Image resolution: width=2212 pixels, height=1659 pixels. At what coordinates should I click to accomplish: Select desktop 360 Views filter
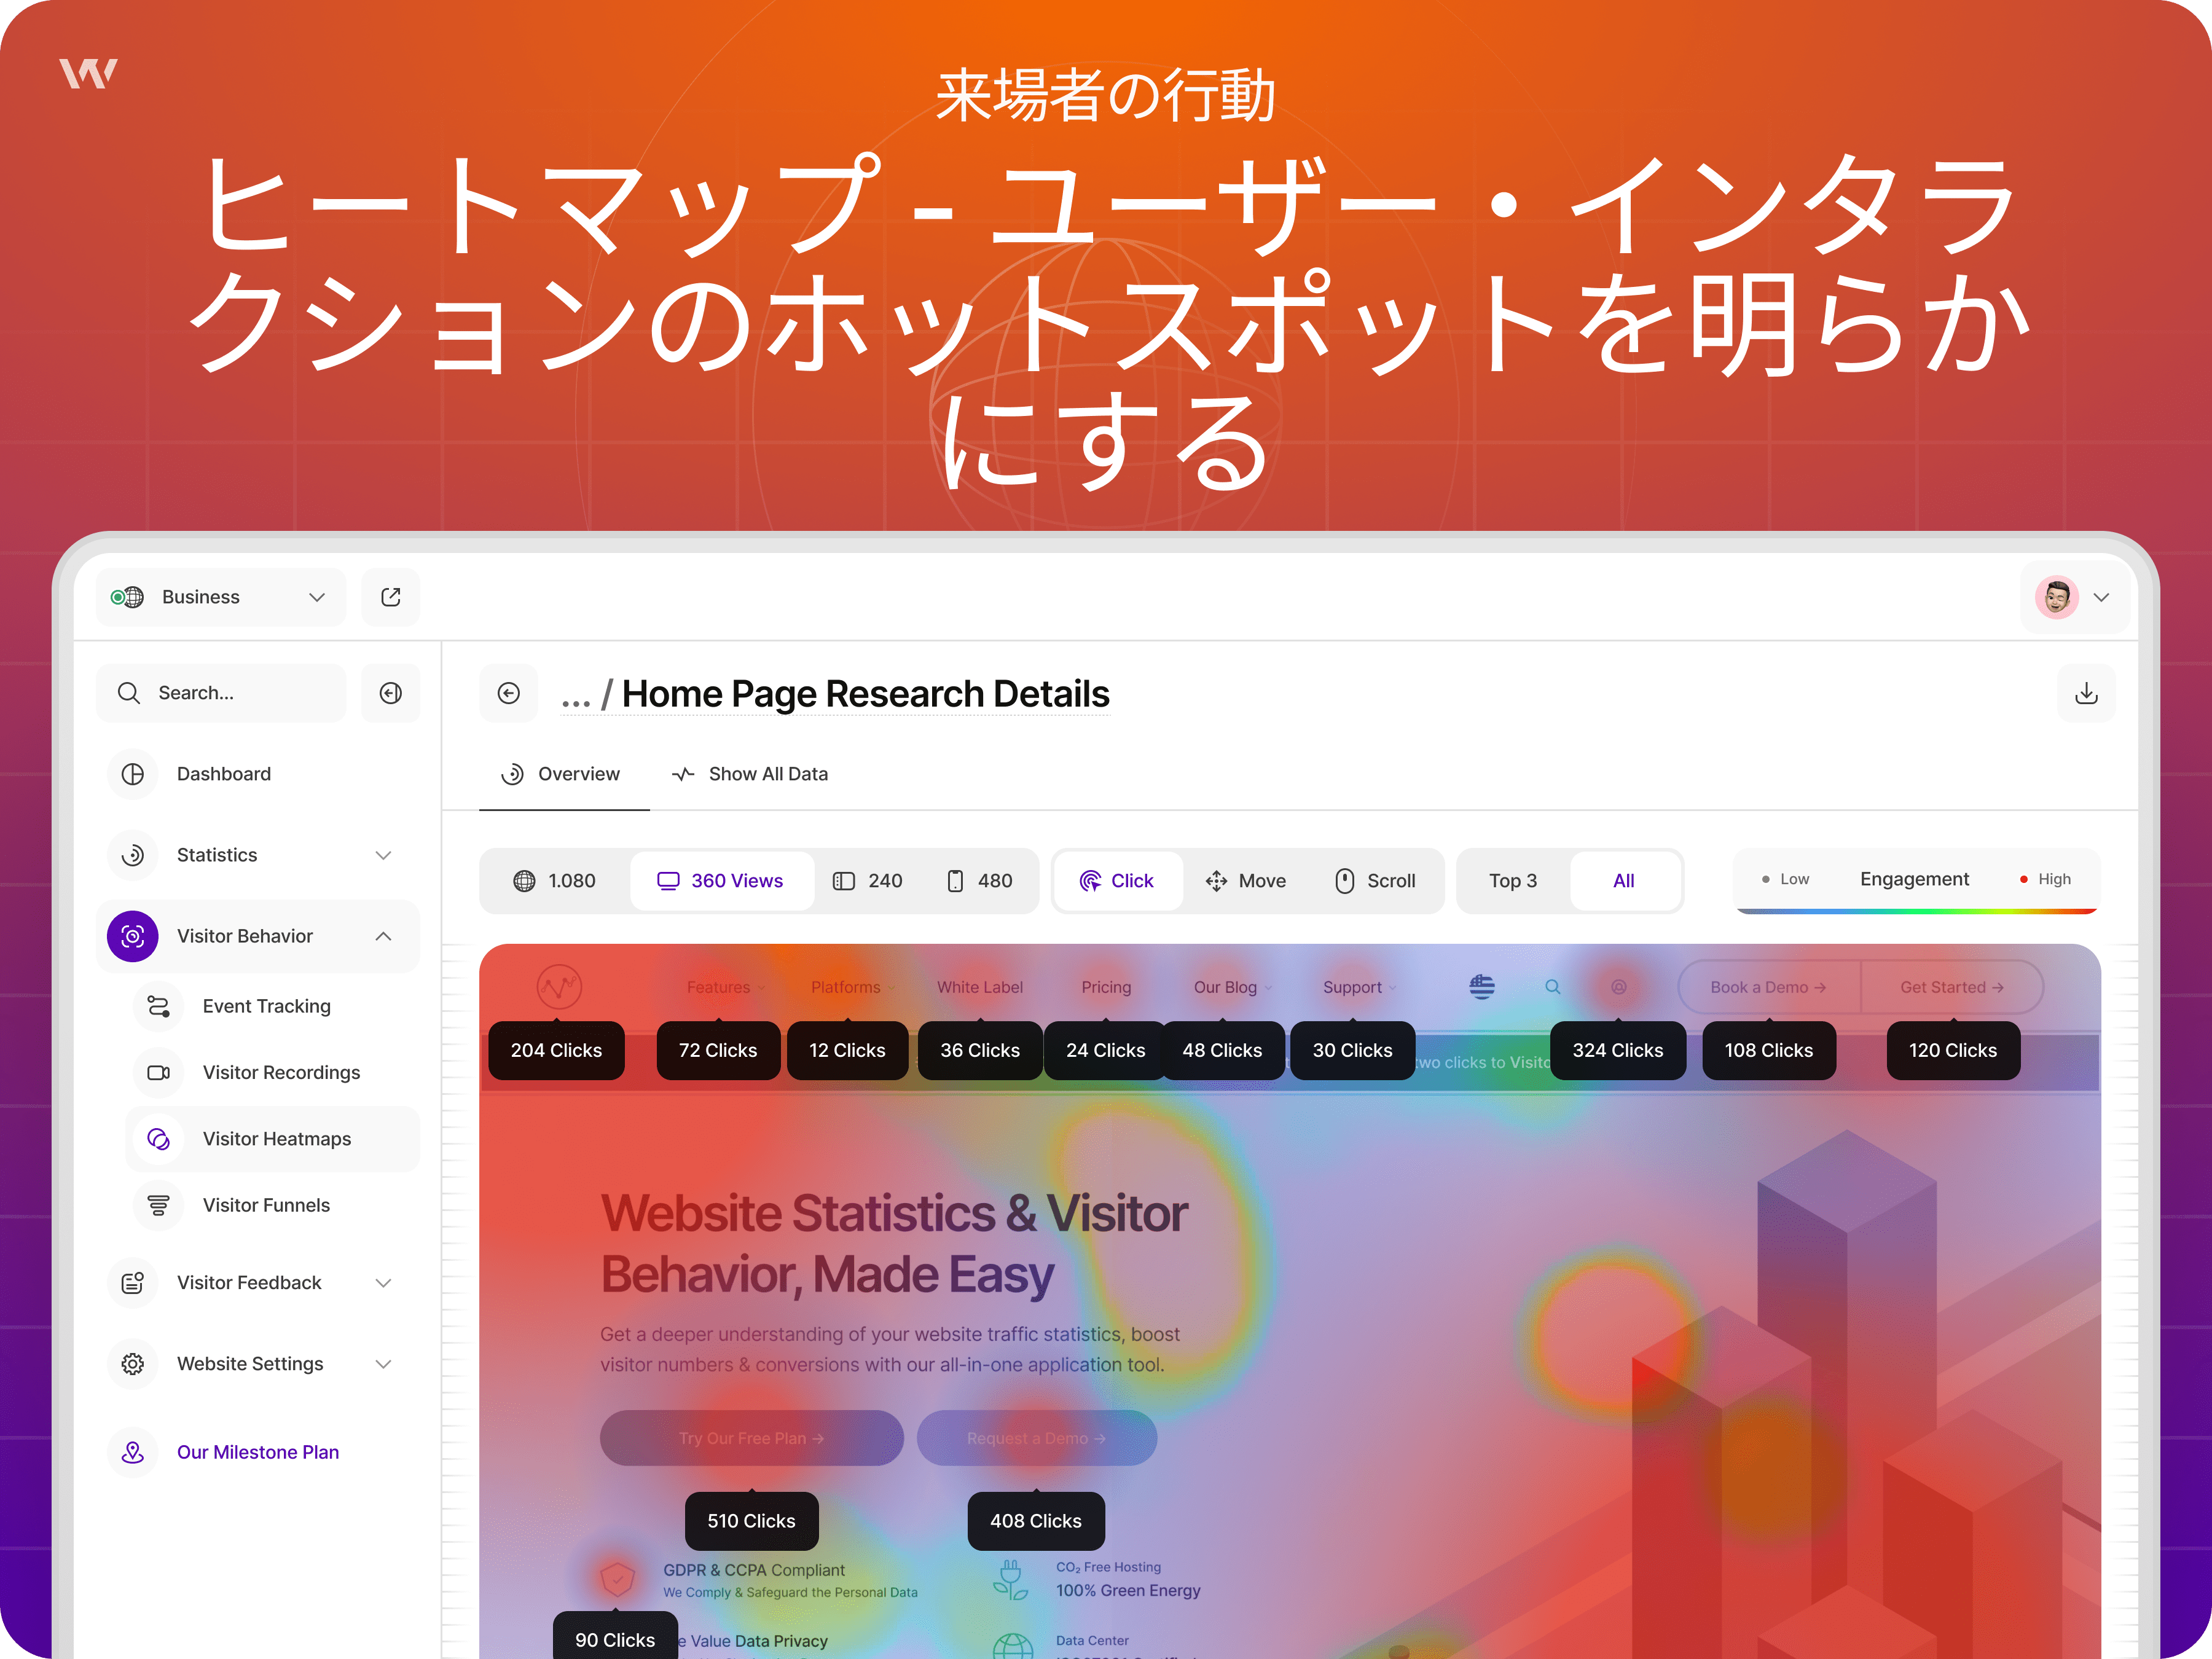(721, 881)
